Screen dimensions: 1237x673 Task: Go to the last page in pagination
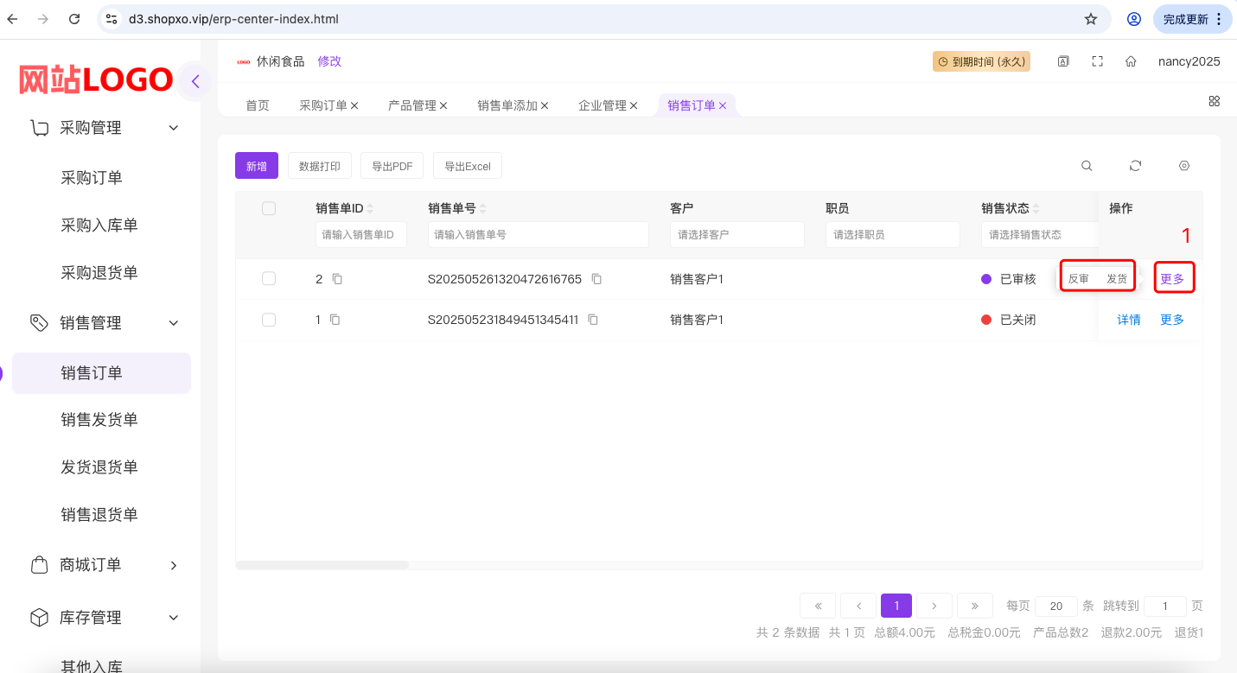tap(975, 606)
